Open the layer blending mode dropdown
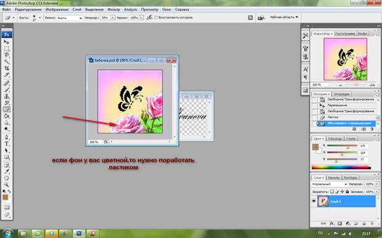The image size is (382, 238). pos(330,184)
